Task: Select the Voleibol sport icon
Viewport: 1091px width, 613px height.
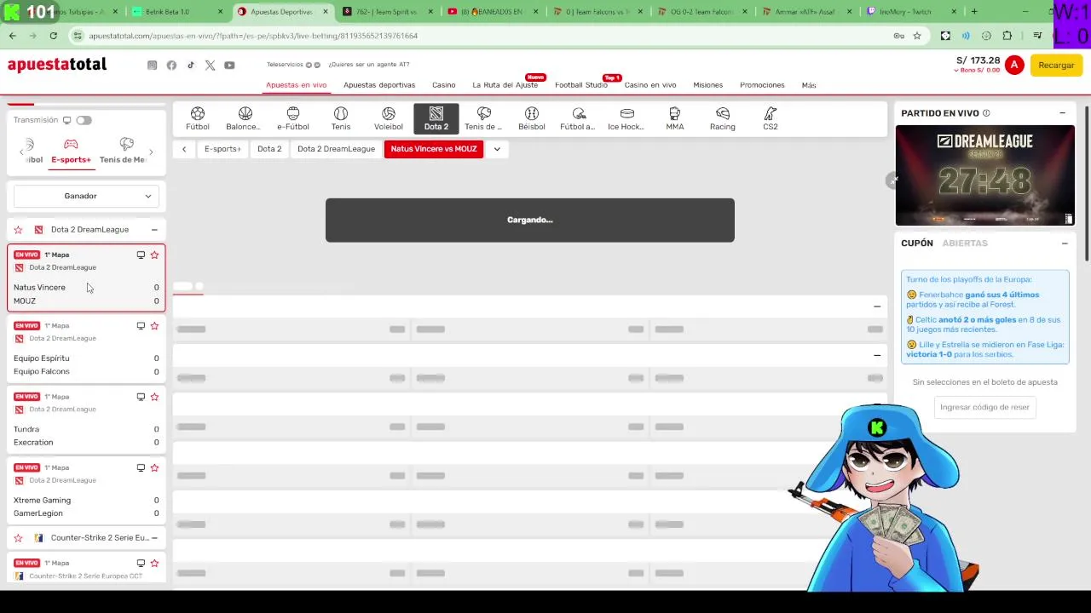Action: (x=389, y=118)
